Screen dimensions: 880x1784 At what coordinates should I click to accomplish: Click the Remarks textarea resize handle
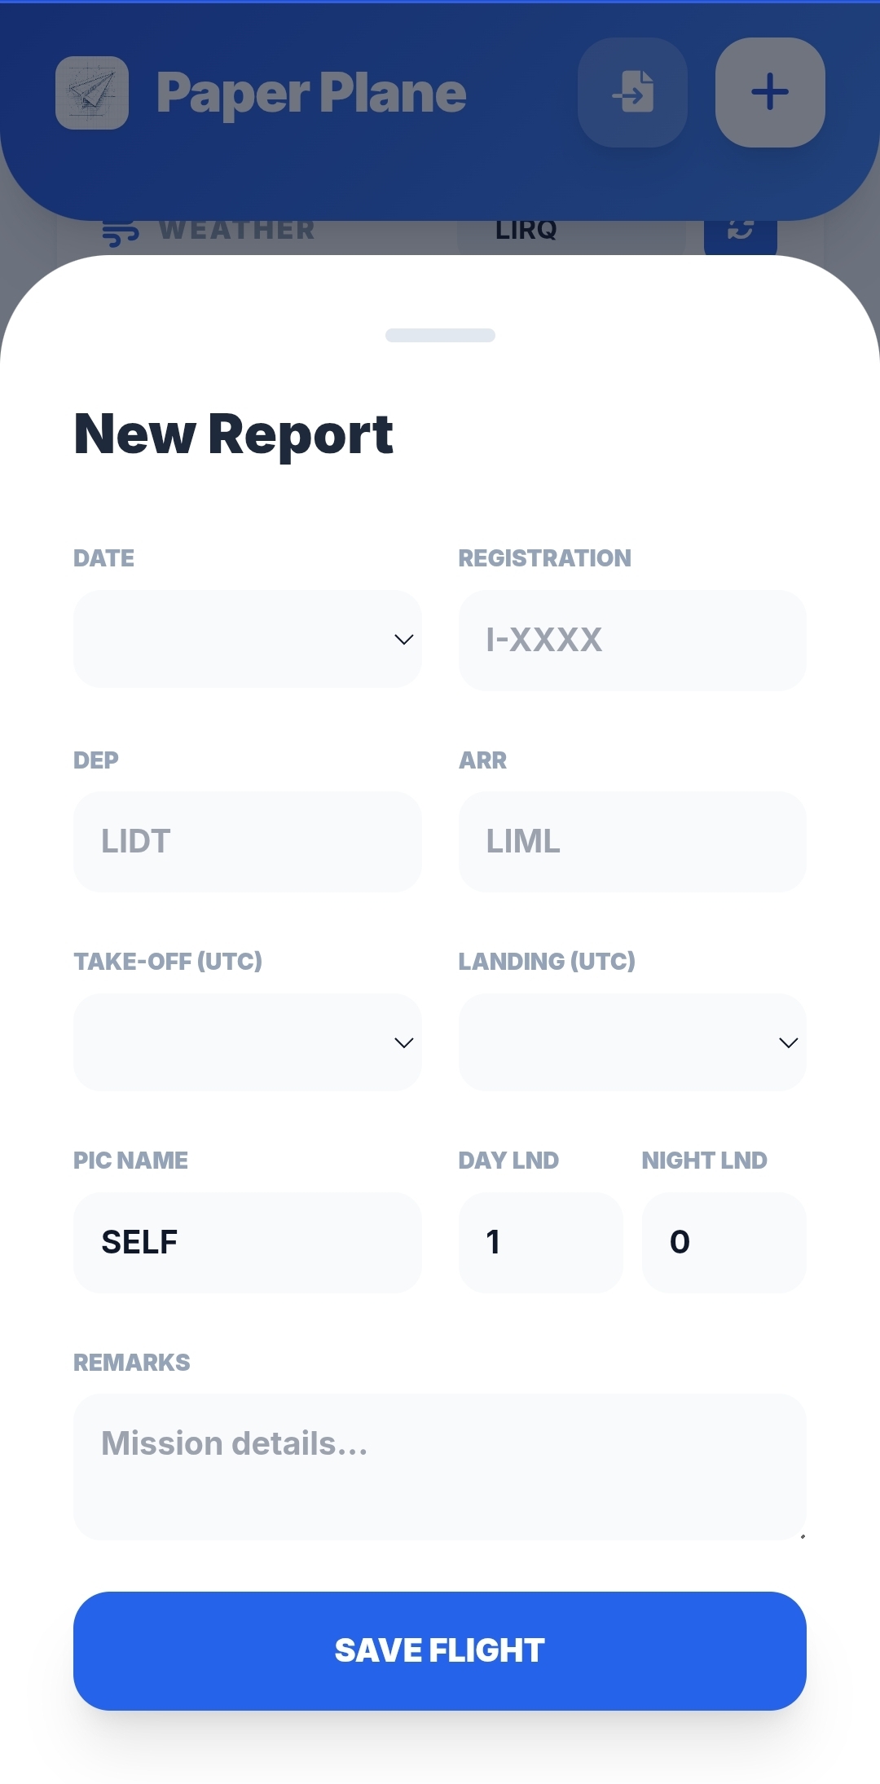click(x=803, y=1536)
